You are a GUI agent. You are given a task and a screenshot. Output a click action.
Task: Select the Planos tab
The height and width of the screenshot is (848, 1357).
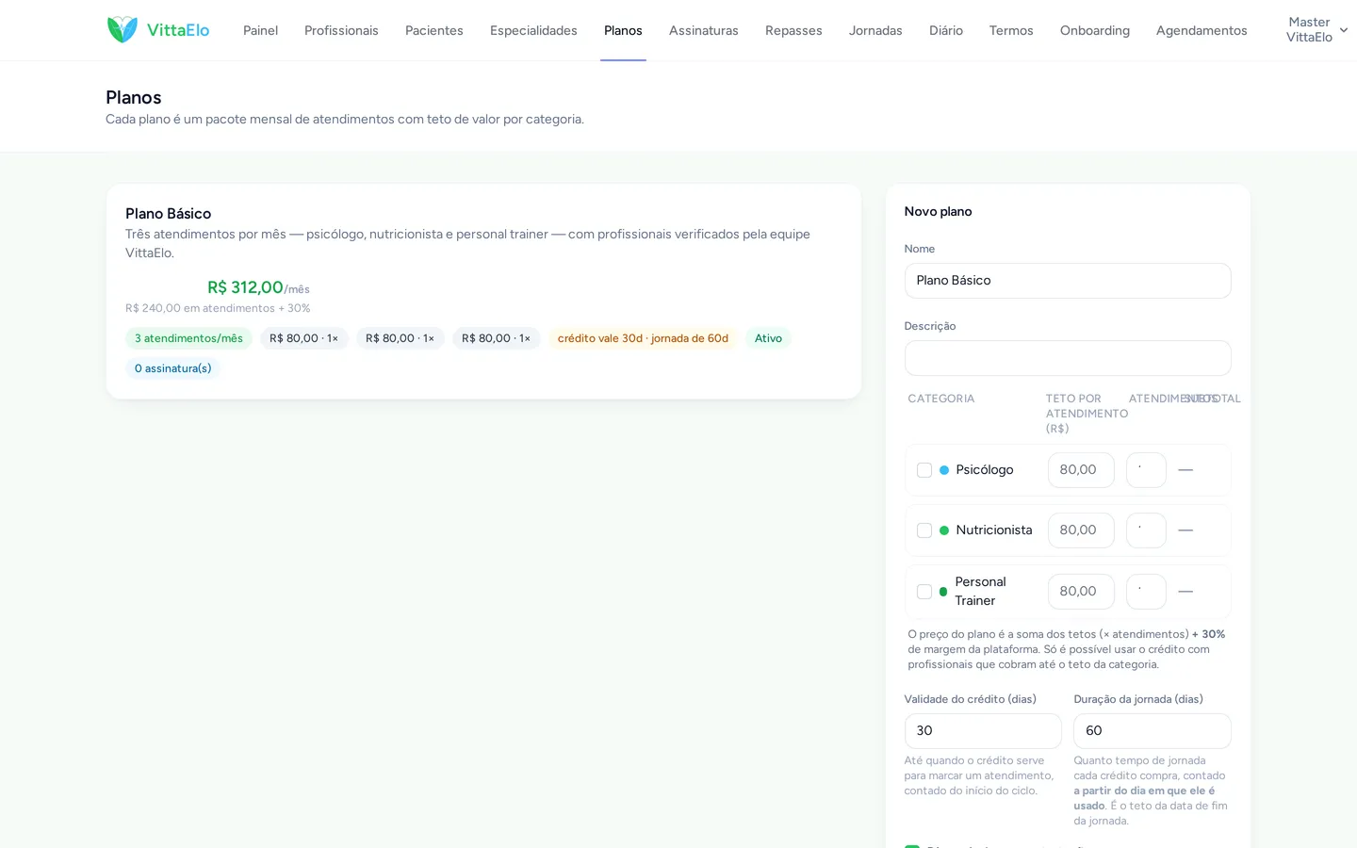[x=623, y=30]
